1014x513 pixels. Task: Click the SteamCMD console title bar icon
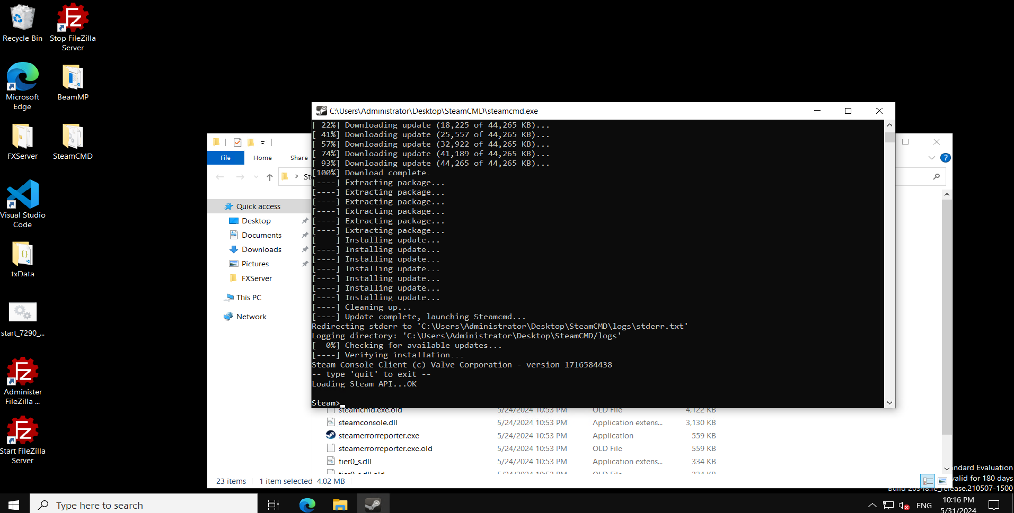[x=321, y=111]
